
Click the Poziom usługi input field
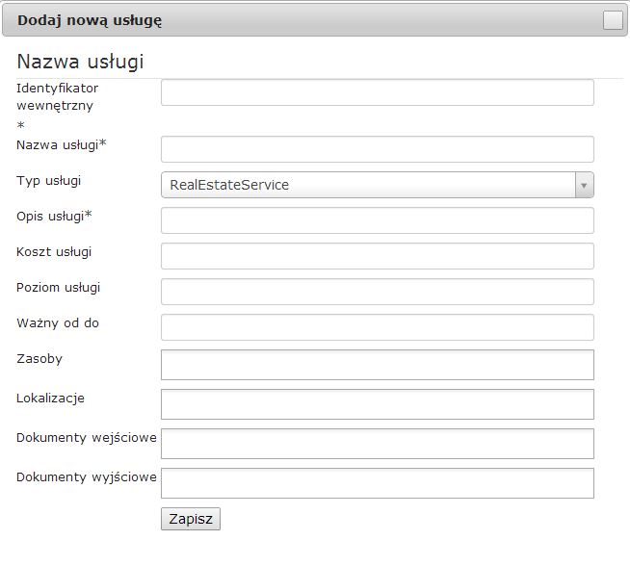point(378,292)
